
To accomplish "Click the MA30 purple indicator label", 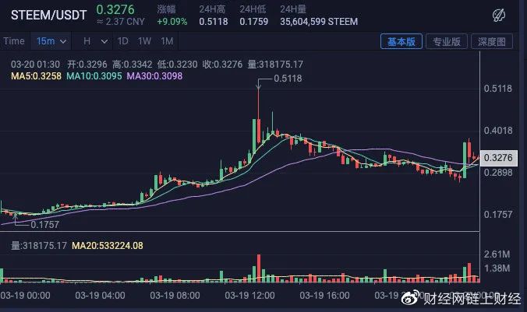I will 154,76.
